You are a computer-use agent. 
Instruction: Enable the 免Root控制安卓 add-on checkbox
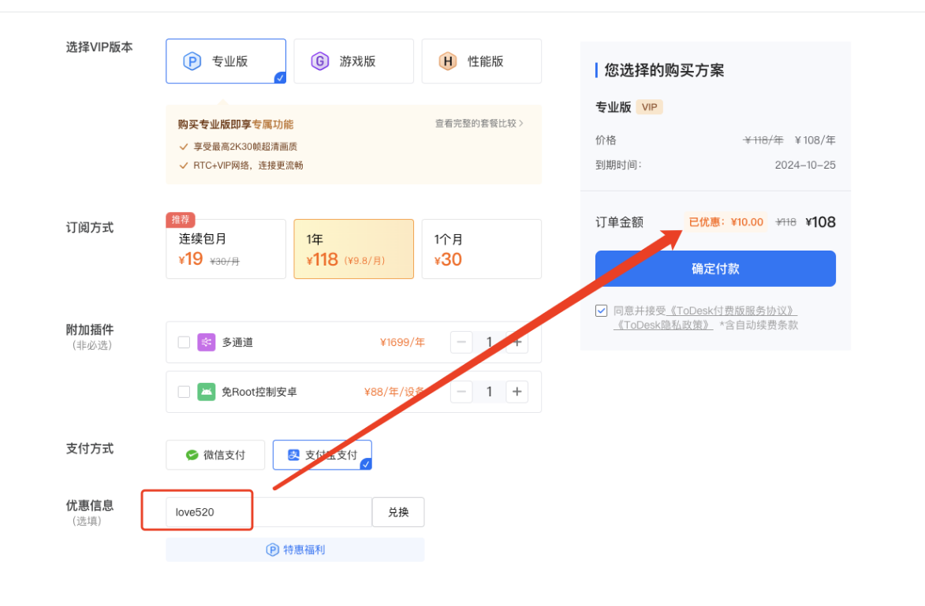point(184,391)
